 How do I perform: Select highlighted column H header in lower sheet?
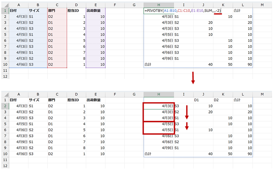(159, 94)
